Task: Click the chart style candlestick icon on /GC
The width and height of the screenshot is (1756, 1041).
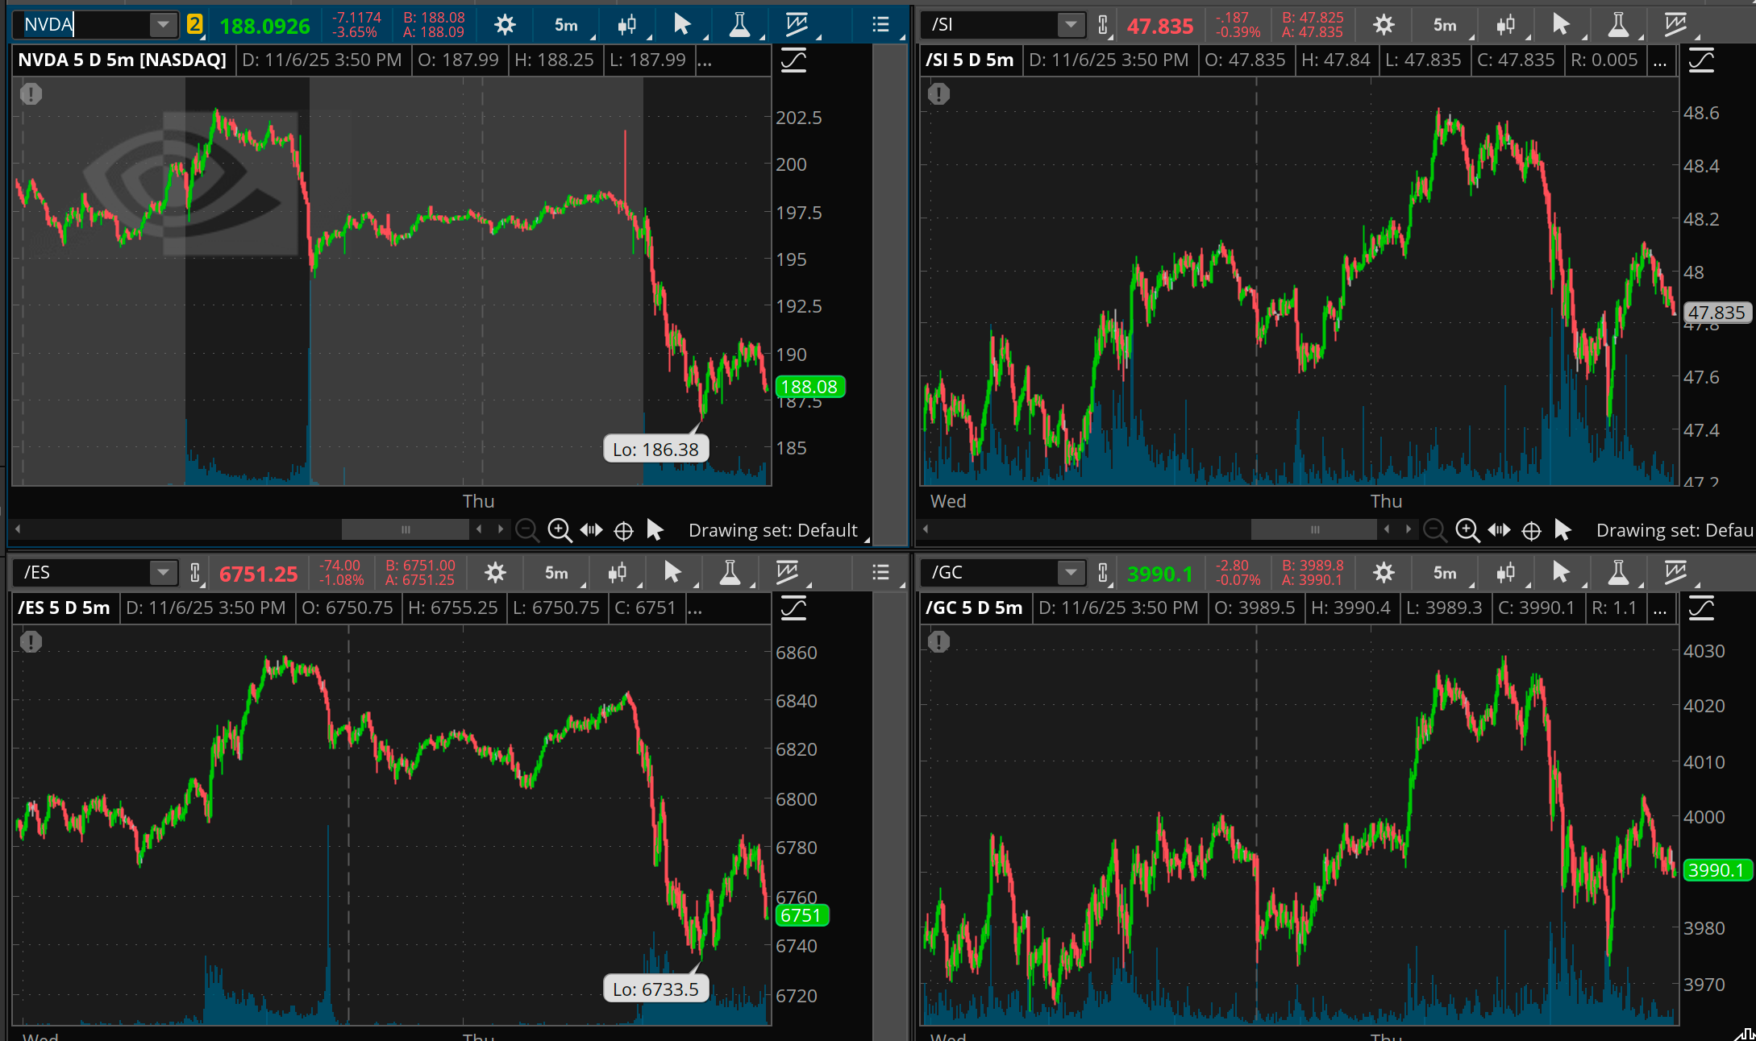Action: tap(1504, 573)
